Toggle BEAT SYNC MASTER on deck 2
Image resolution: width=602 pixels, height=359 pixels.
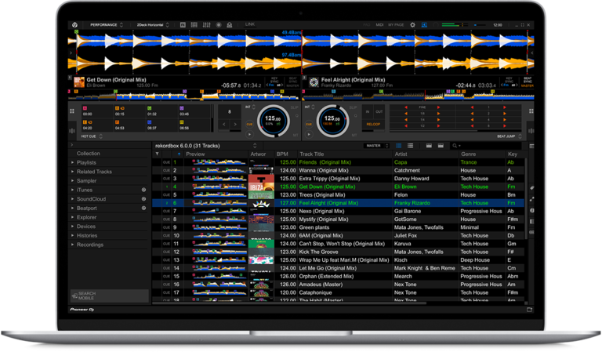click(x=528, y=82)
